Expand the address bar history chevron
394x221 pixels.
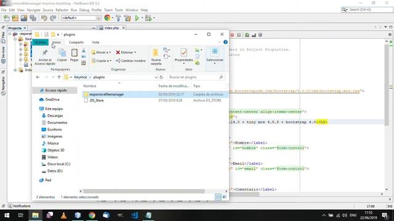click(x=156, y=77)
